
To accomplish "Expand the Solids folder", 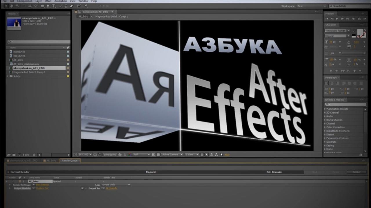I will click(8, 76).
